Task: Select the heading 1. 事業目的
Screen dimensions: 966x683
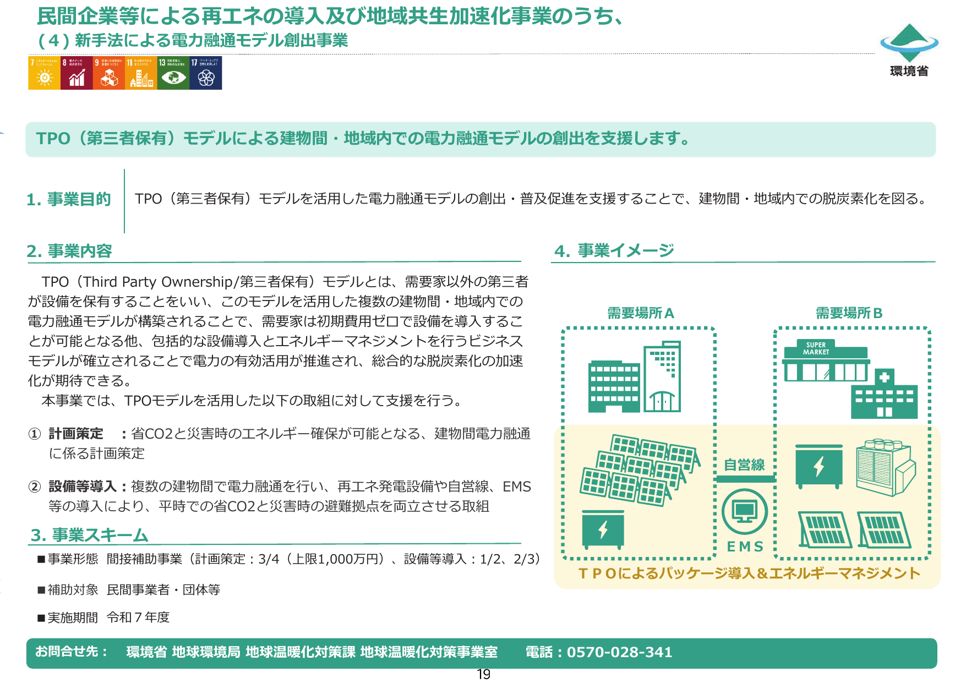Action: click(x=69, y=199)
